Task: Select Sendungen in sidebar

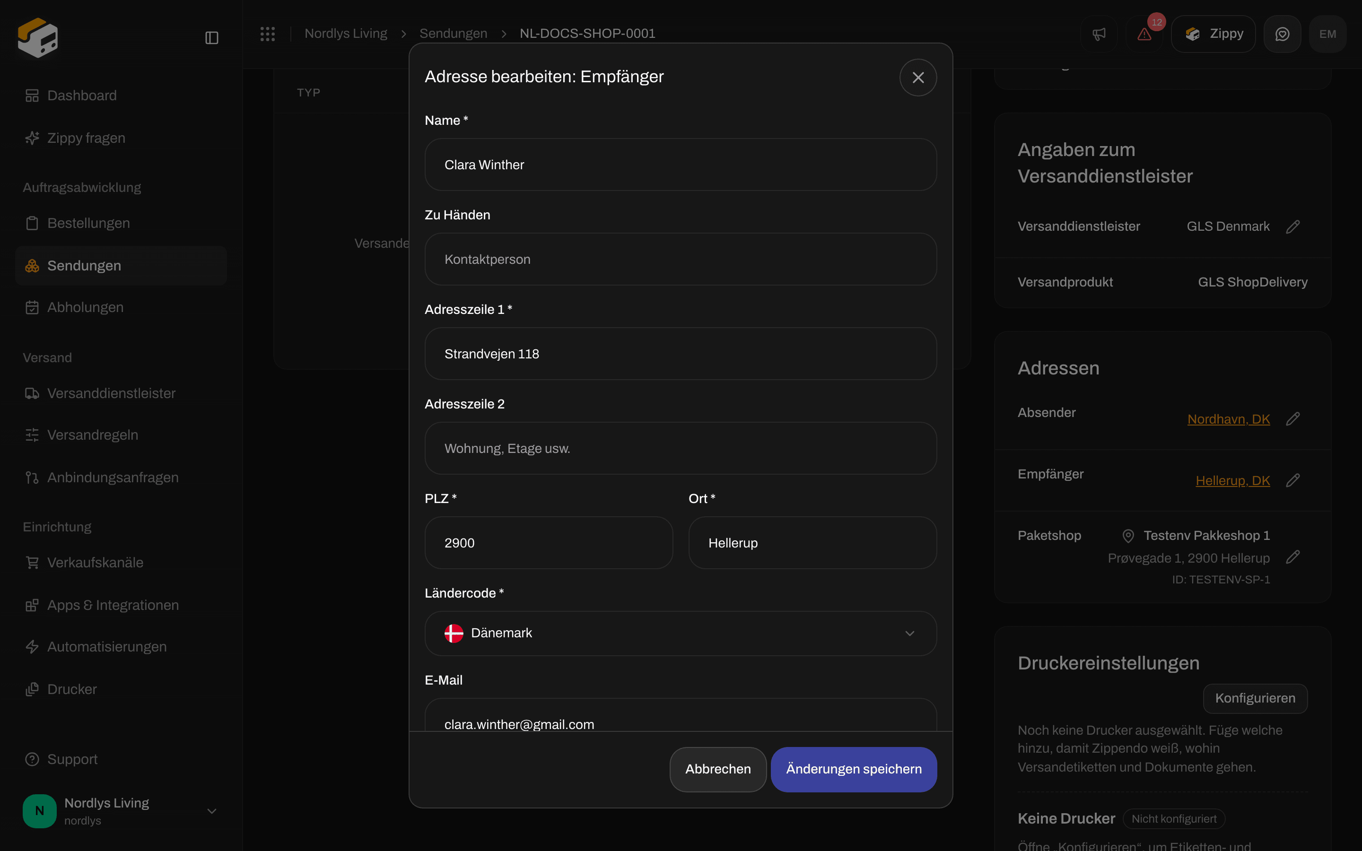Action: 121,266
